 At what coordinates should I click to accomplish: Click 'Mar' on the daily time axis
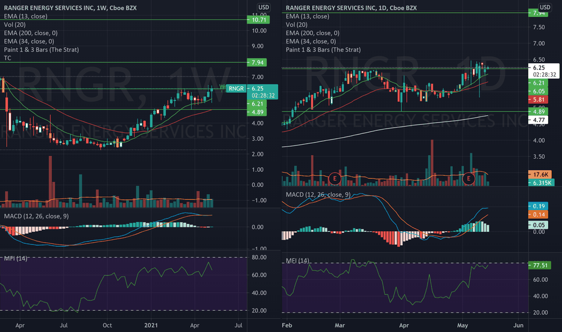pos(339,325)
